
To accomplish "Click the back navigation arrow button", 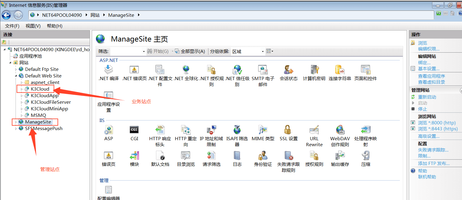I will point(6,15).
